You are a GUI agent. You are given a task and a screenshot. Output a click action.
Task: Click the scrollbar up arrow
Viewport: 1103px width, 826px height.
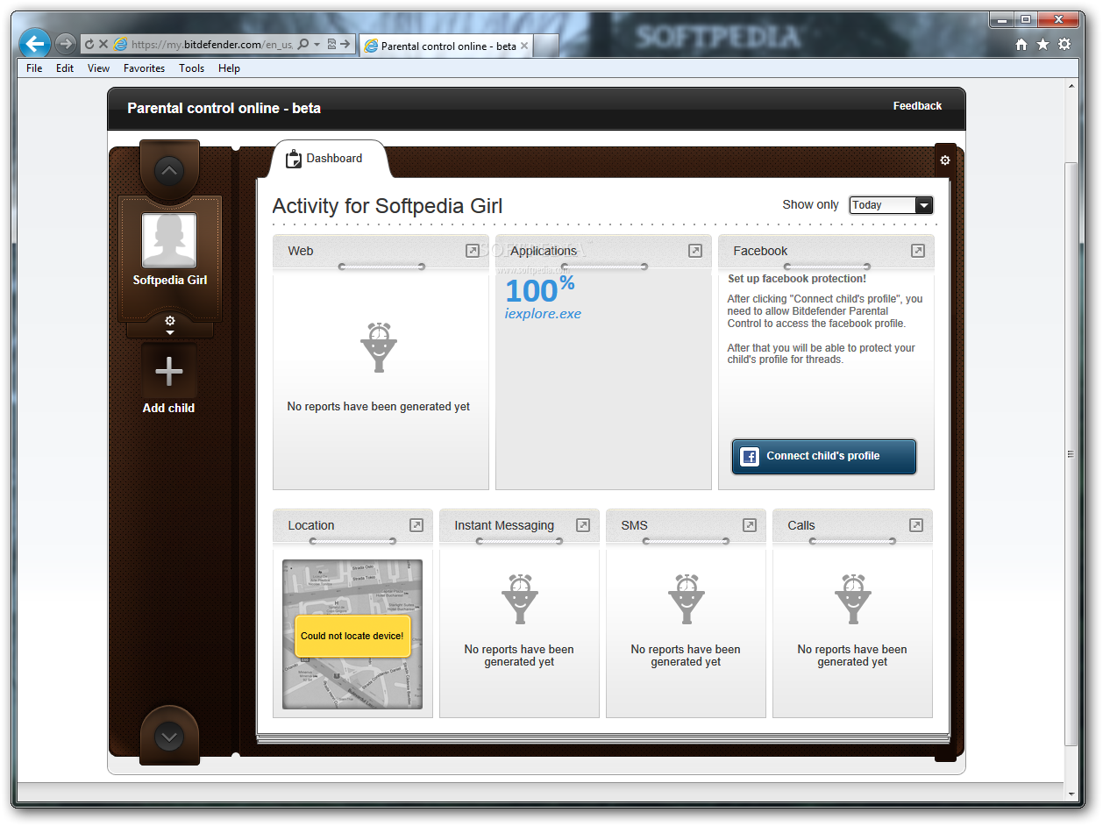(1071, 87)
